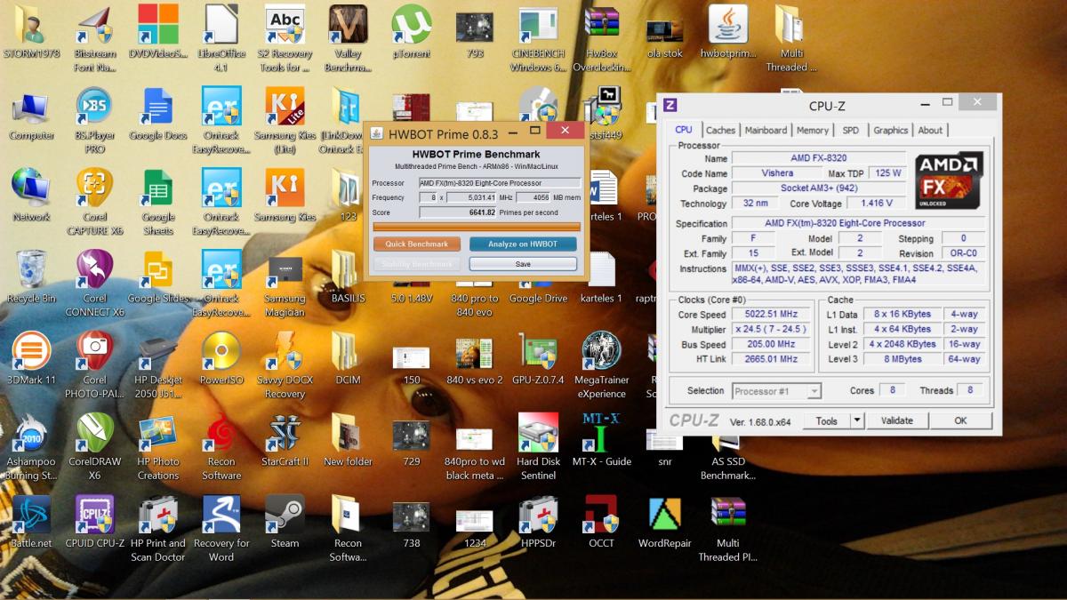
Task: Launch LibreOffice 4.1 from the desktop
Action: click(x=221, y=39)
